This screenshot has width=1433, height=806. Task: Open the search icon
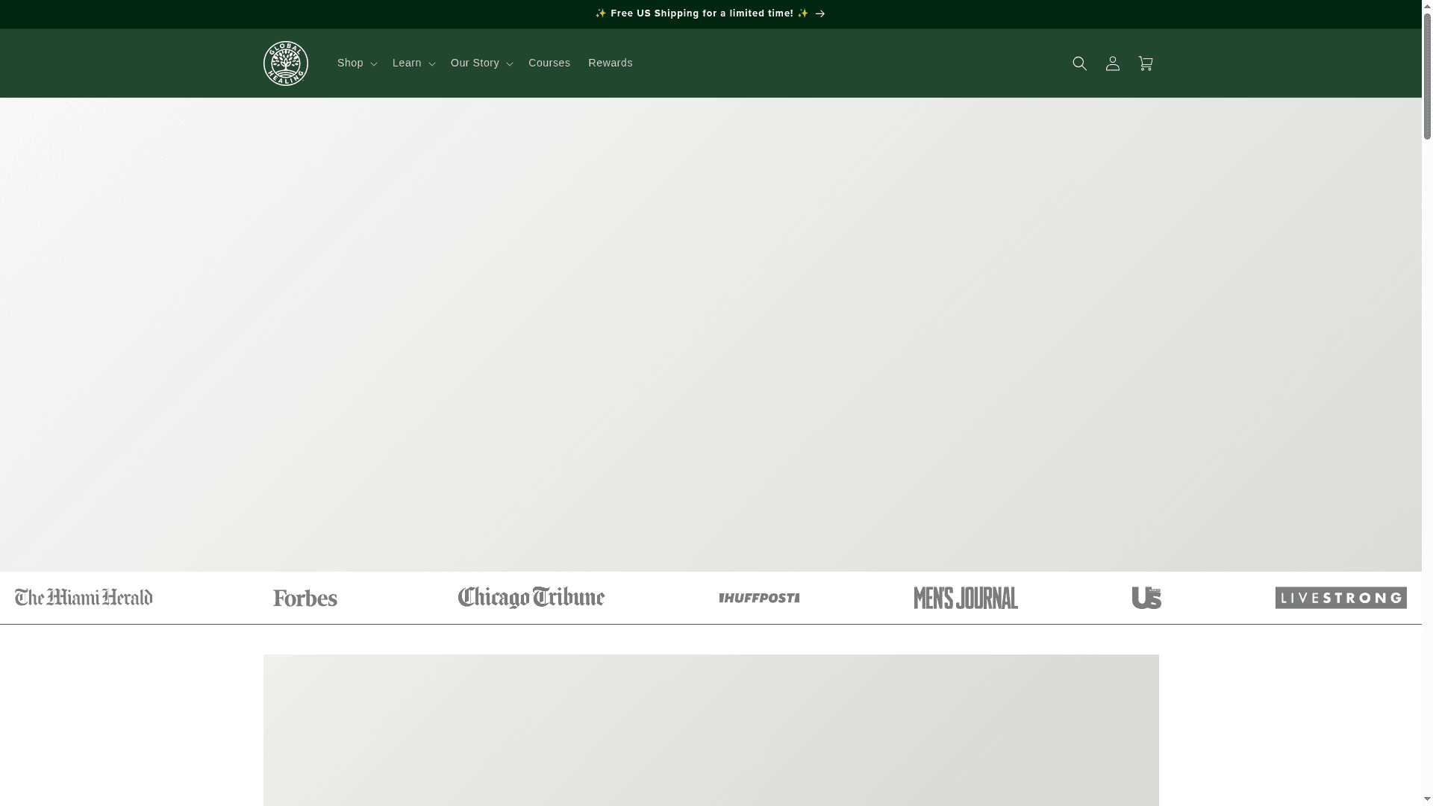(x=1079, y=63)
